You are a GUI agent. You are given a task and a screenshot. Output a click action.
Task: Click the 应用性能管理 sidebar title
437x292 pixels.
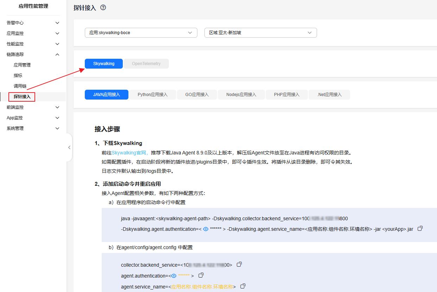[x=33, y=6]
